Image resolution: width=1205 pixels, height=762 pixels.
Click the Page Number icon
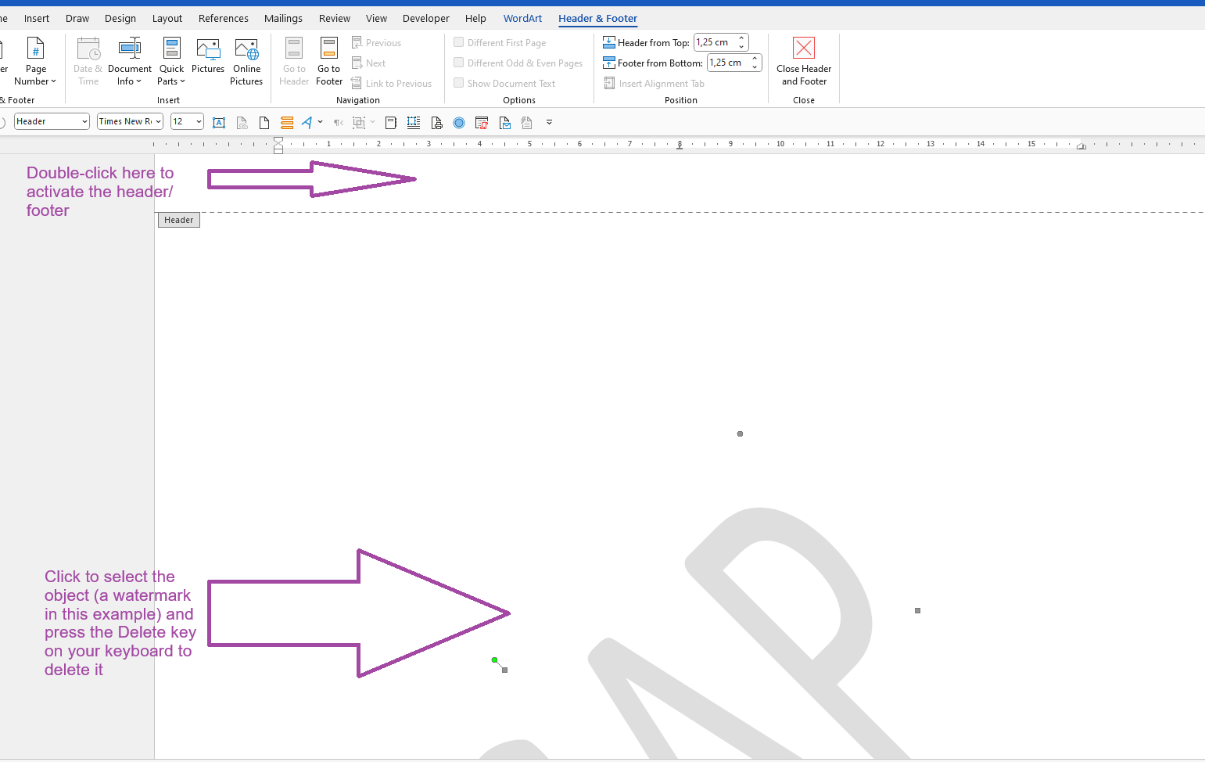pos(35,61)
